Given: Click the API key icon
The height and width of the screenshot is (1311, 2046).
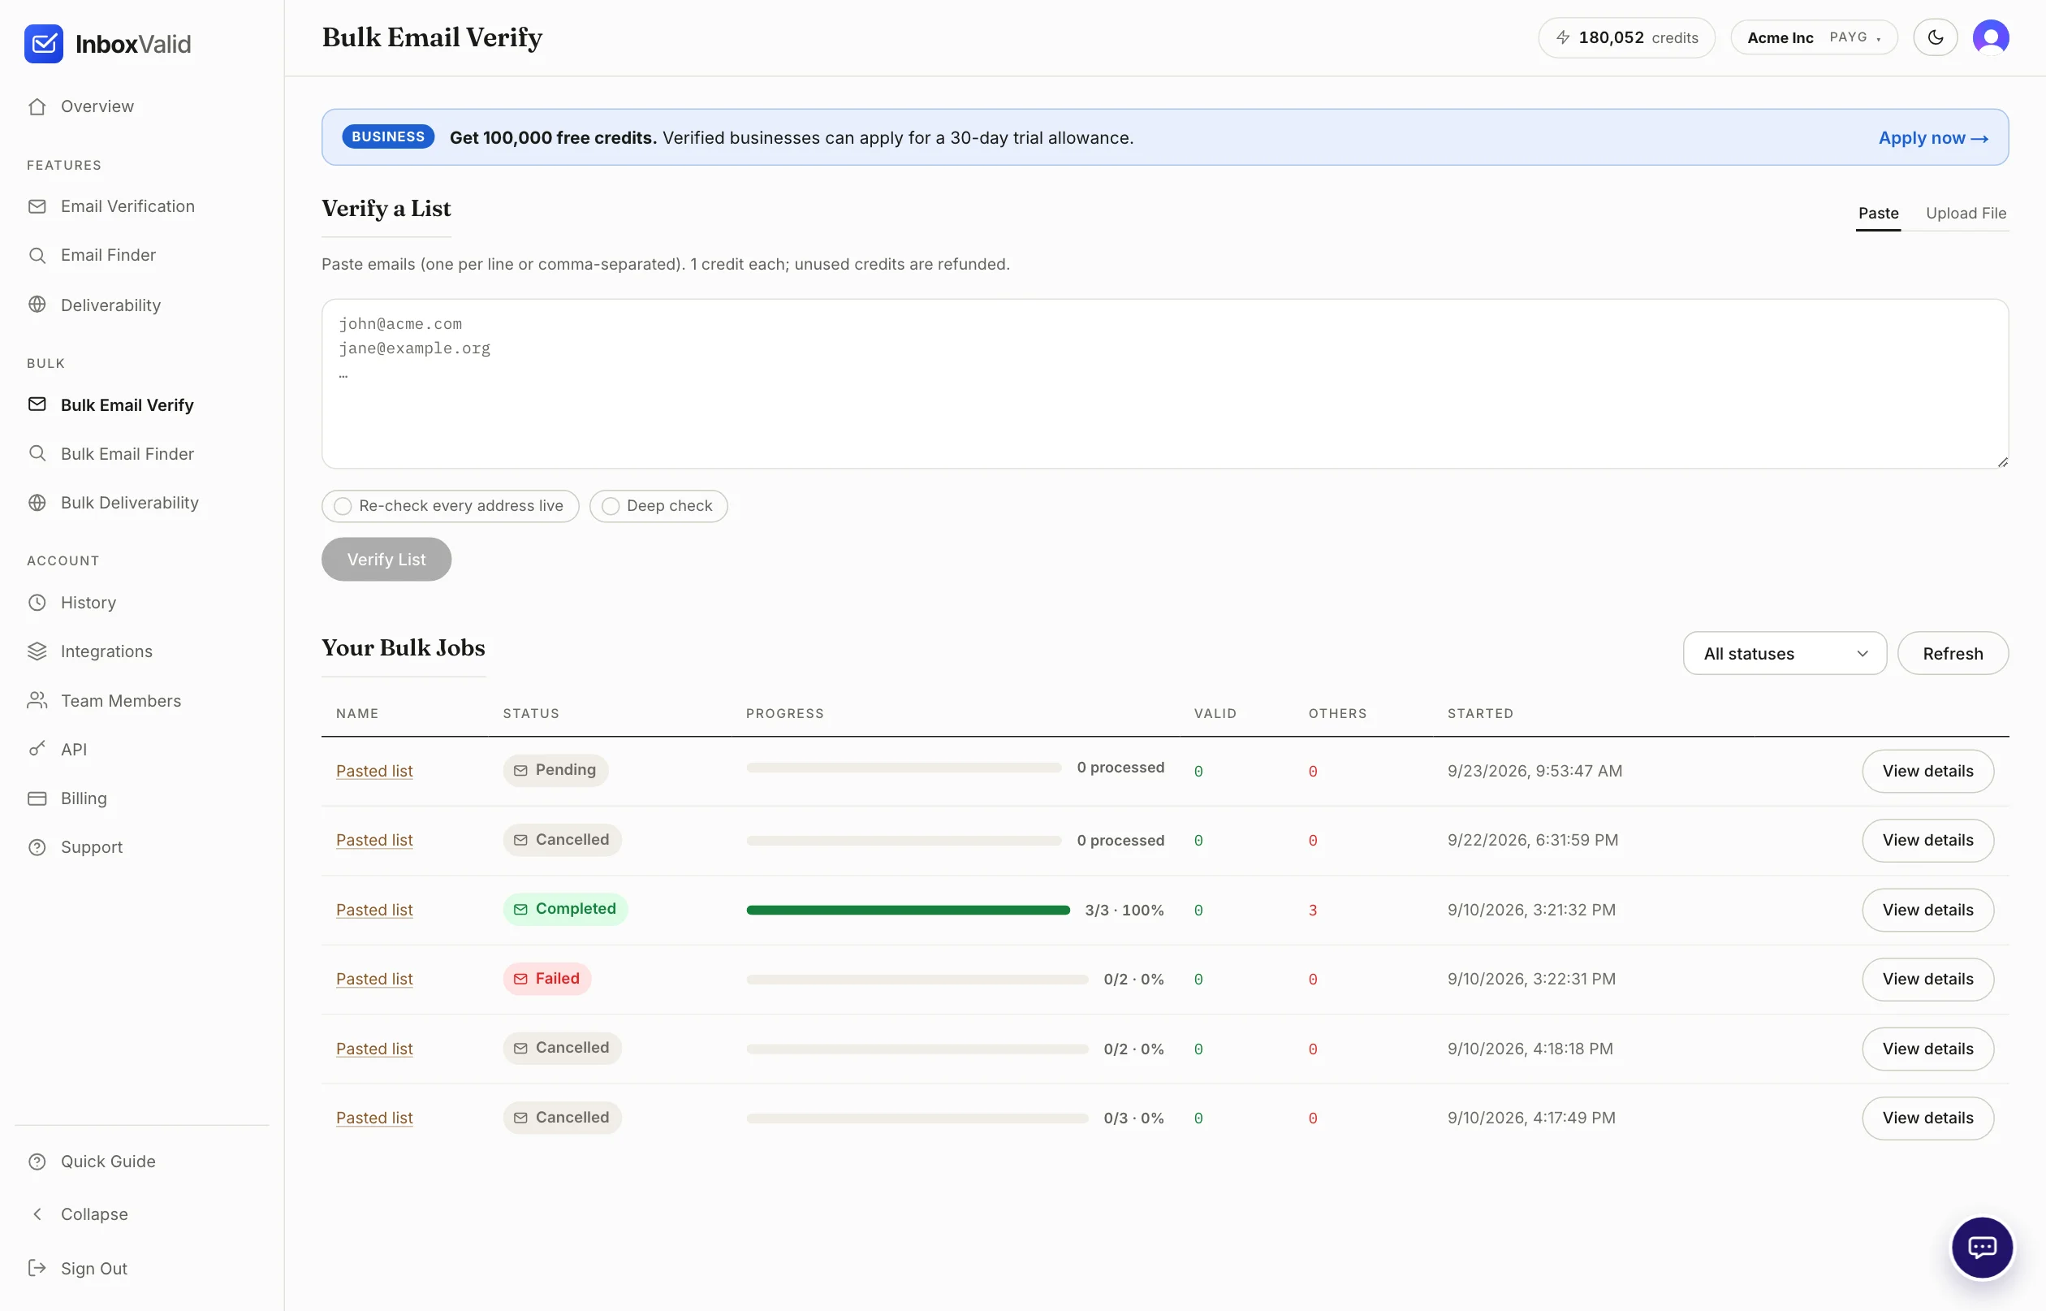Looking at the screenshot, I should point(37,749).
